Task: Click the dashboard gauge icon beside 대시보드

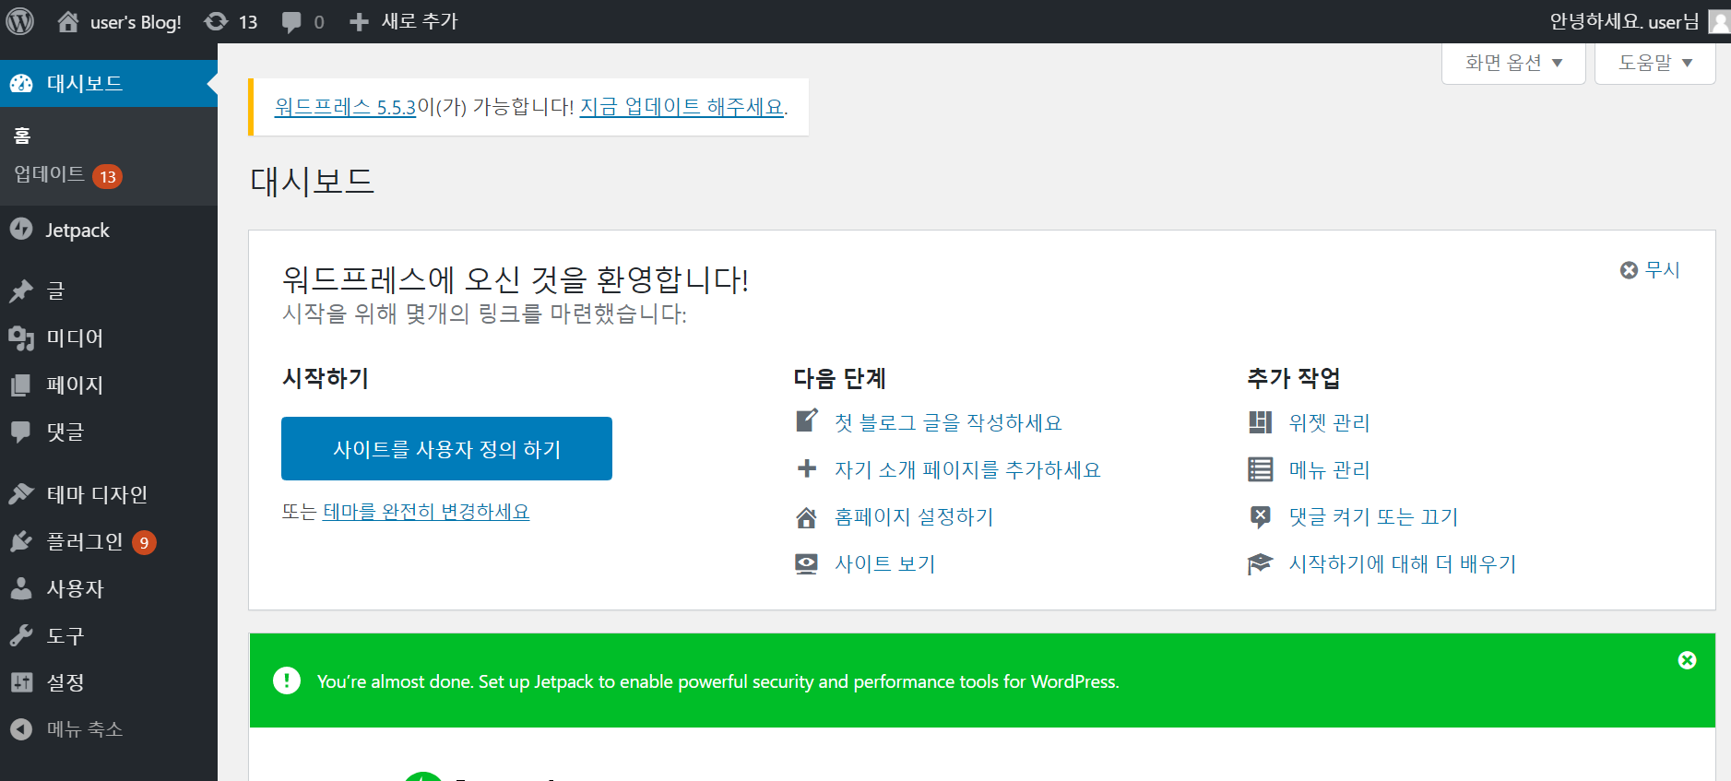Action: (x=21, y=83)
